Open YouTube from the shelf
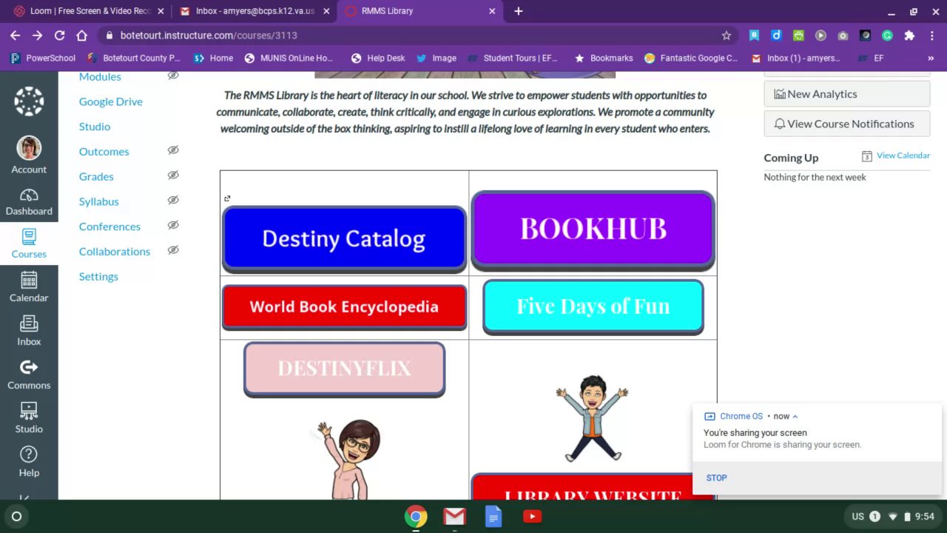Image resolution: width=947 pixels, height=533 pixels. (x=532, y=516)
